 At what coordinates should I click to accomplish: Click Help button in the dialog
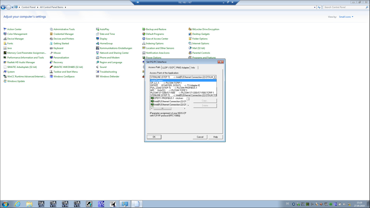215,137
